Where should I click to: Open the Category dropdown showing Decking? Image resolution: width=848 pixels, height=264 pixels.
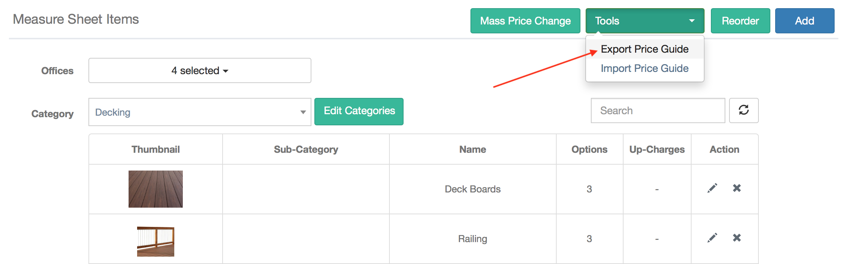(x=200, y=112)
